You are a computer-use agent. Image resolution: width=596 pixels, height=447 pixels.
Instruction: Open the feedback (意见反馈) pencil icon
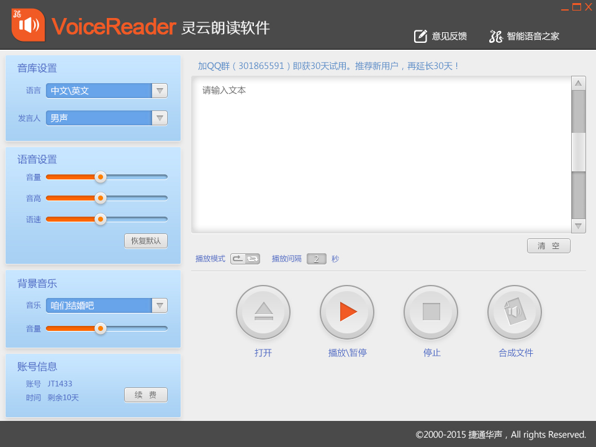(x=421, y=36)
